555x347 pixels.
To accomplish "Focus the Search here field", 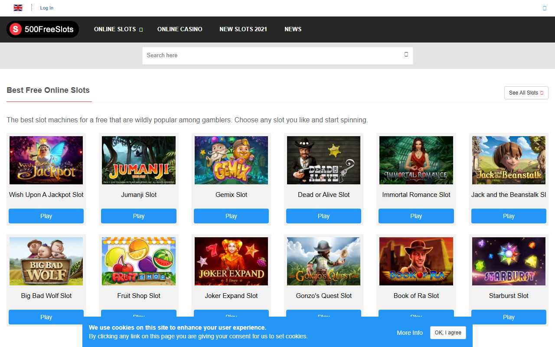I will 277,56.
